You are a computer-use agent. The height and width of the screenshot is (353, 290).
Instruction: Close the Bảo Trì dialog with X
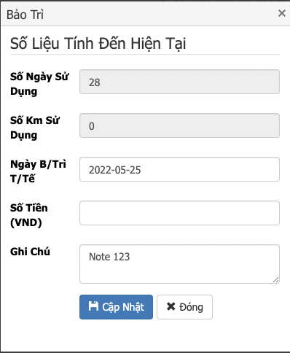[282, 13]
